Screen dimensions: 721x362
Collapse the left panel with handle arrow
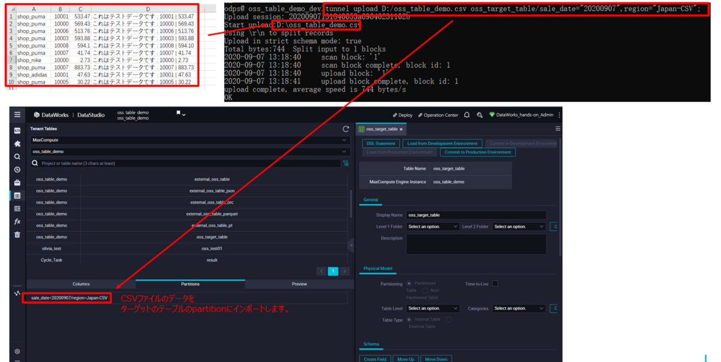click(351, 245)
